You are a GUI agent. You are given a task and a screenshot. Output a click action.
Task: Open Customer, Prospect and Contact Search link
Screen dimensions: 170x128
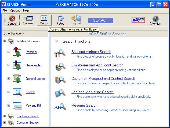click(103, 79)
